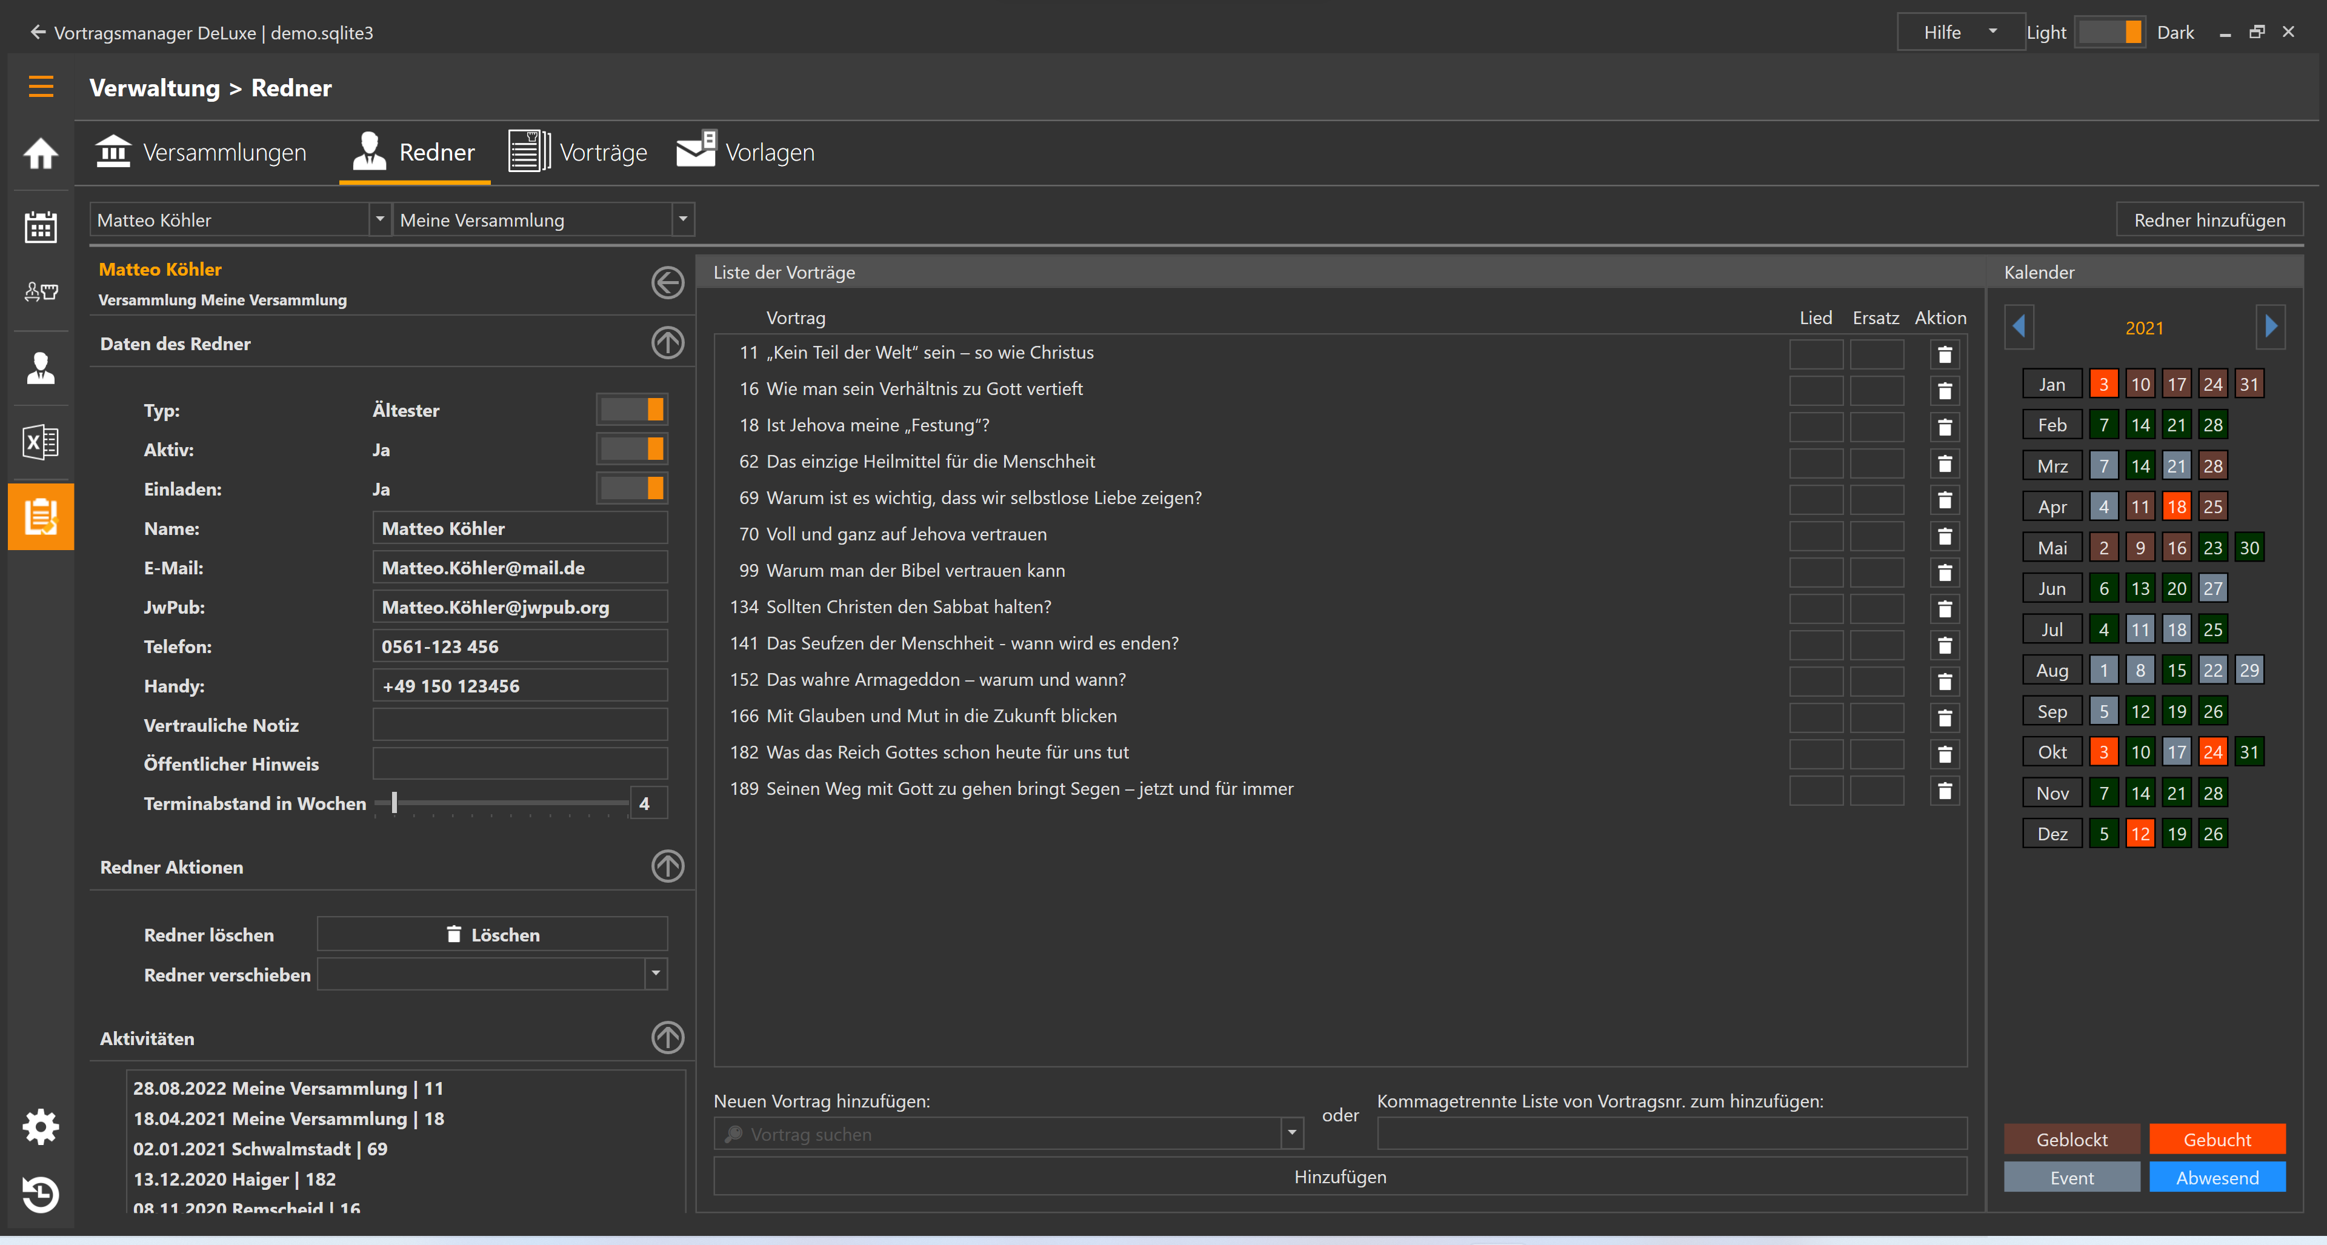Delete talk 134 with trash icon
The width and height of the screenshot is (2327, 1245).
tap(1945, 608)
